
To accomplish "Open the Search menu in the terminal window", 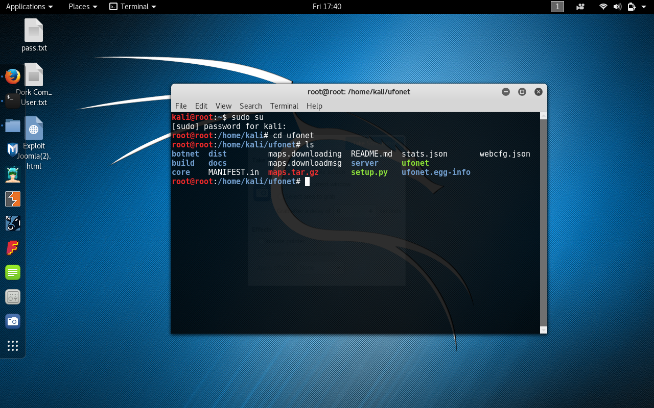I will click(251, 106).
